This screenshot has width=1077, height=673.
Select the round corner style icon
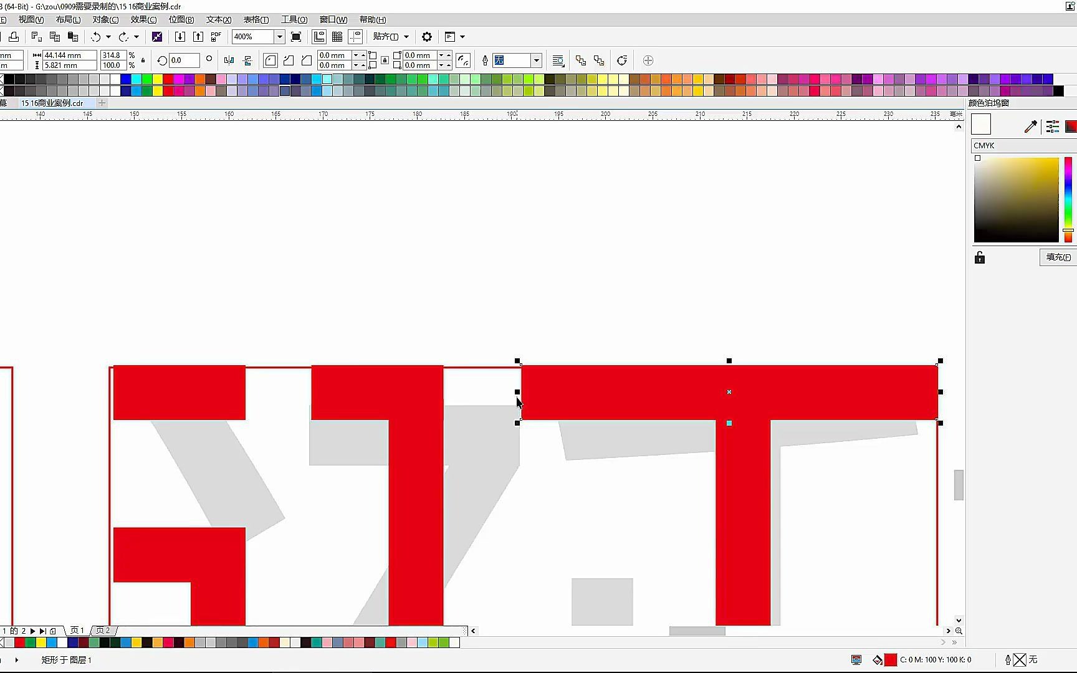click(x=270, y=60)
